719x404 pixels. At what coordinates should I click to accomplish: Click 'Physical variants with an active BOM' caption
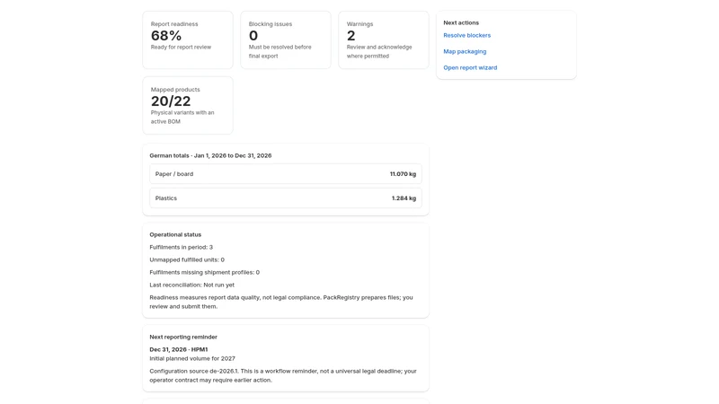click(182, 118)
